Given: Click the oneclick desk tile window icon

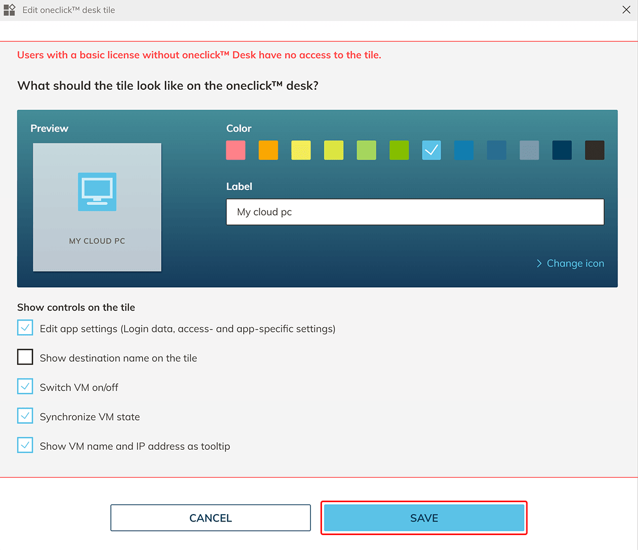Looking at the screenshot, I should (9, 10).
